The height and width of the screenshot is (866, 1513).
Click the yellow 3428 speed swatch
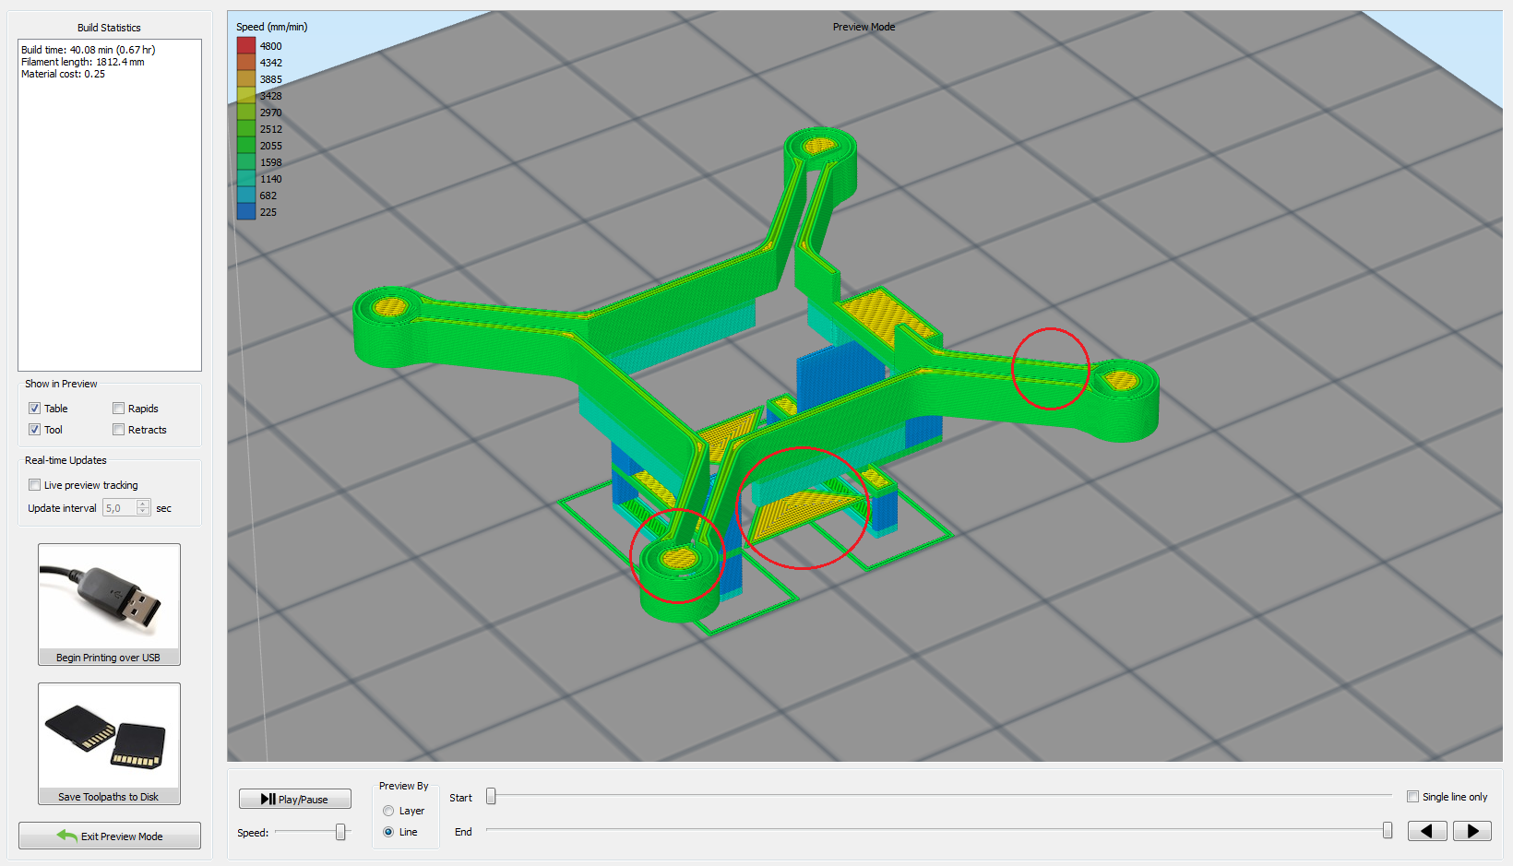(x=246, y=95)
